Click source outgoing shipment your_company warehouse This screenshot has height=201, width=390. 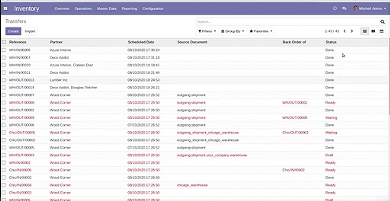[212, 155]
